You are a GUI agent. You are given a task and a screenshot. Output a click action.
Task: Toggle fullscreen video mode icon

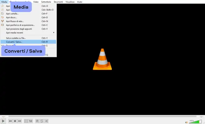click(x=26, y=121)
